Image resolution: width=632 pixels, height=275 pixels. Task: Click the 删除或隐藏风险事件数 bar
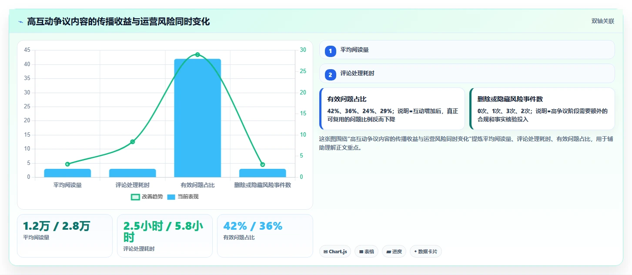pos(263,173)
